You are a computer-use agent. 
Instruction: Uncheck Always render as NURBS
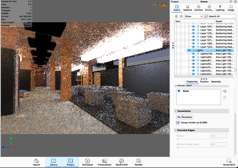pyautogui.click(x=178, y=123)
